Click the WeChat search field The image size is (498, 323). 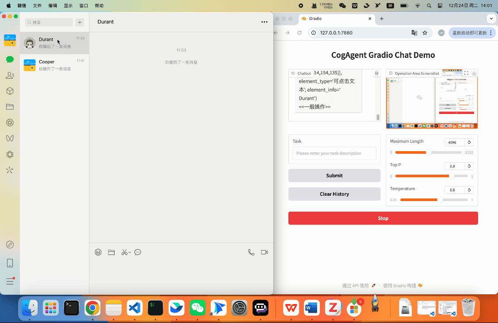tap(49, 22)
